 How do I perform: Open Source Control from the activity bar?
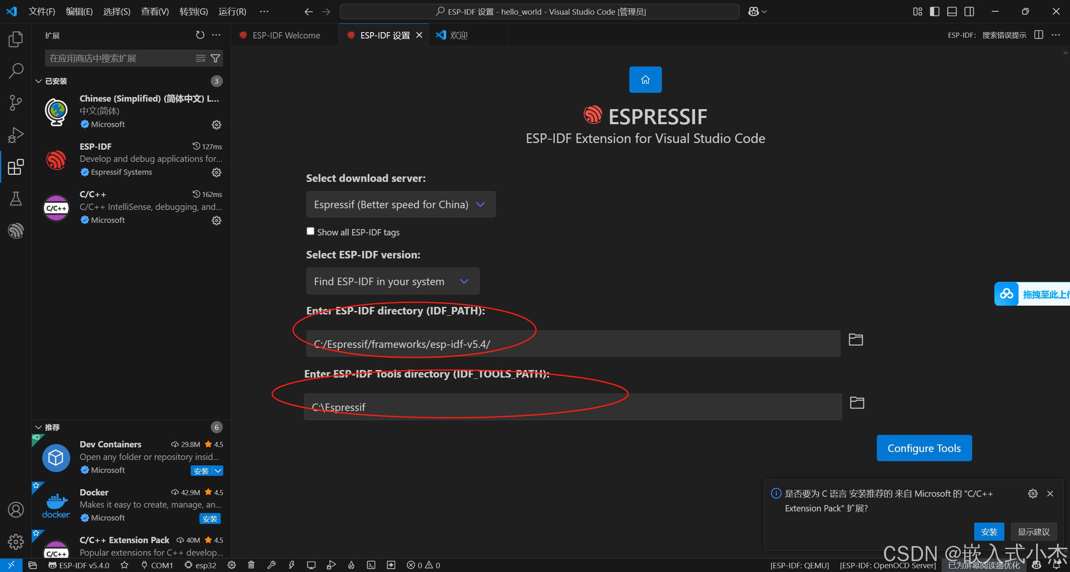click(x=15, y=102)
